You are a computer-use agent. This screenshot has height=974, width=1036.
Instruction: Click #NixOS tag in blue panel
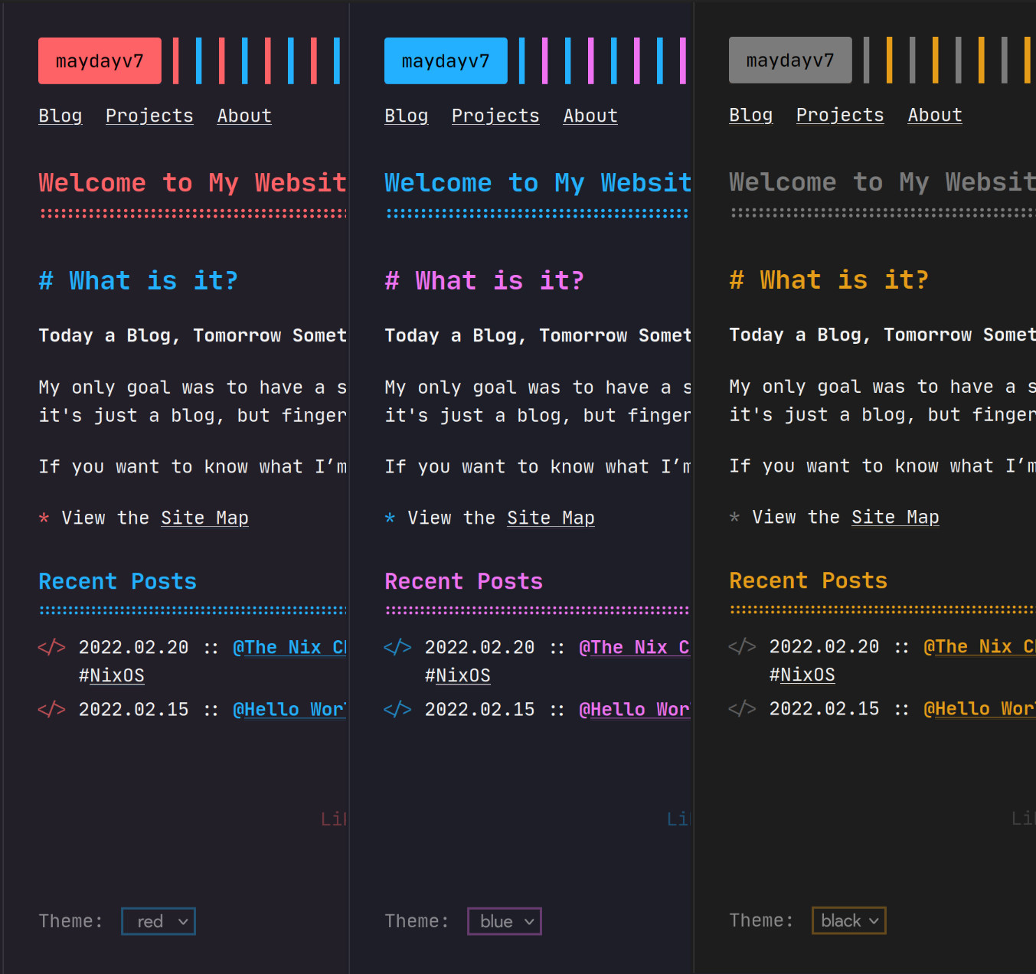pos(458,675)
